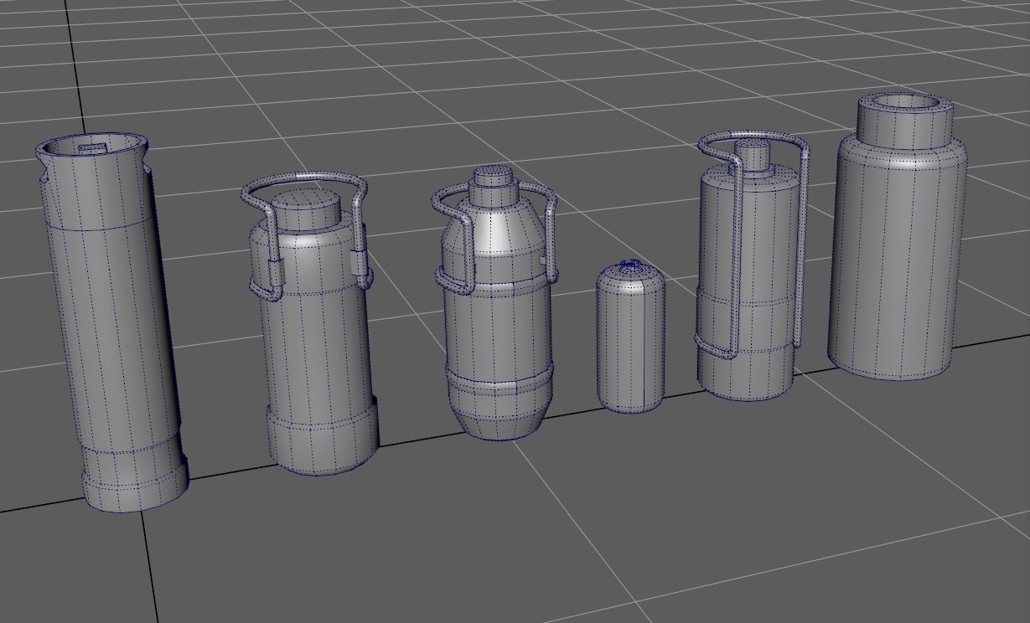Select the tall open-top cylinder model

[112, 322]
